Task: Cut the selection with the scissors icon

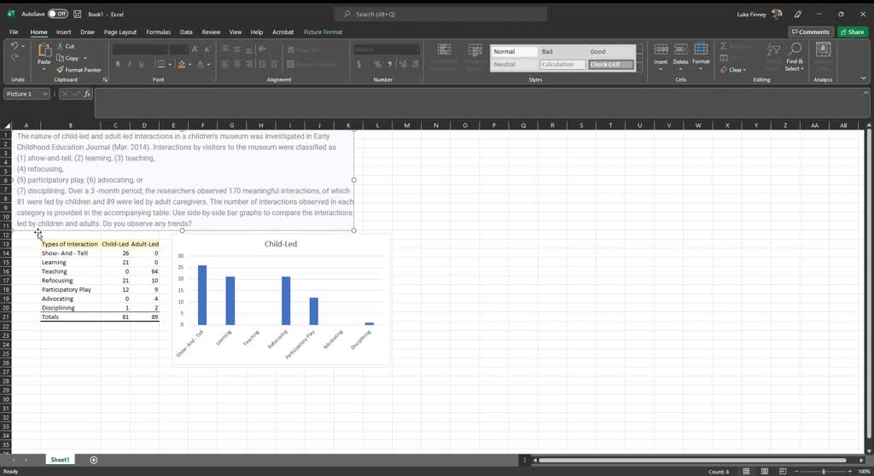Action: tap(61, 46)
